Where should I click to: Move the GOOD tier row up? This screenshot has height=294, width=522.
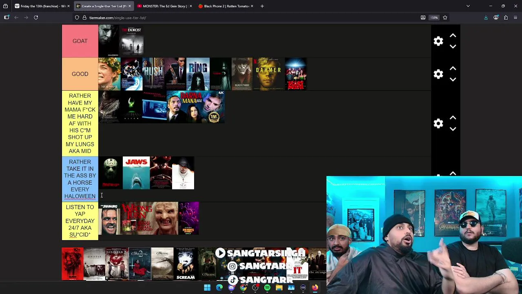(x=453, y=69)
